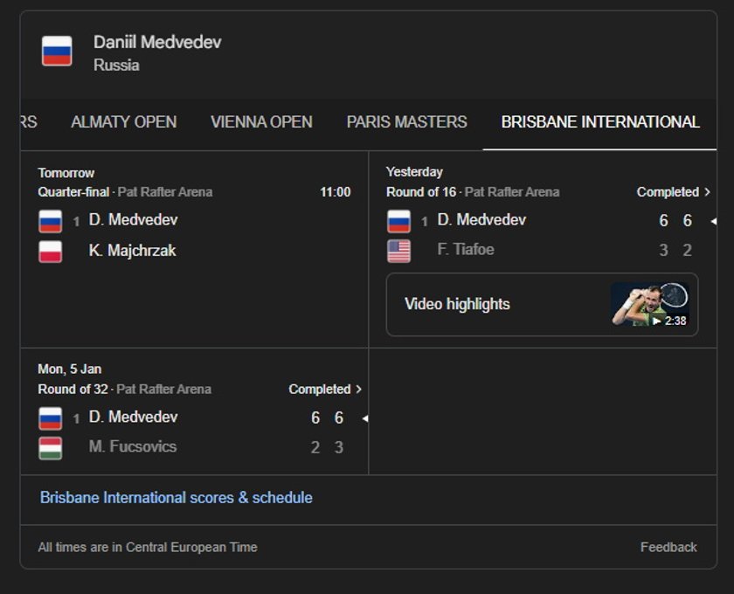Screen dimensions: 734x594
Task: Play the Medvedev video highlights thumbnail
Action: (649, 304)
